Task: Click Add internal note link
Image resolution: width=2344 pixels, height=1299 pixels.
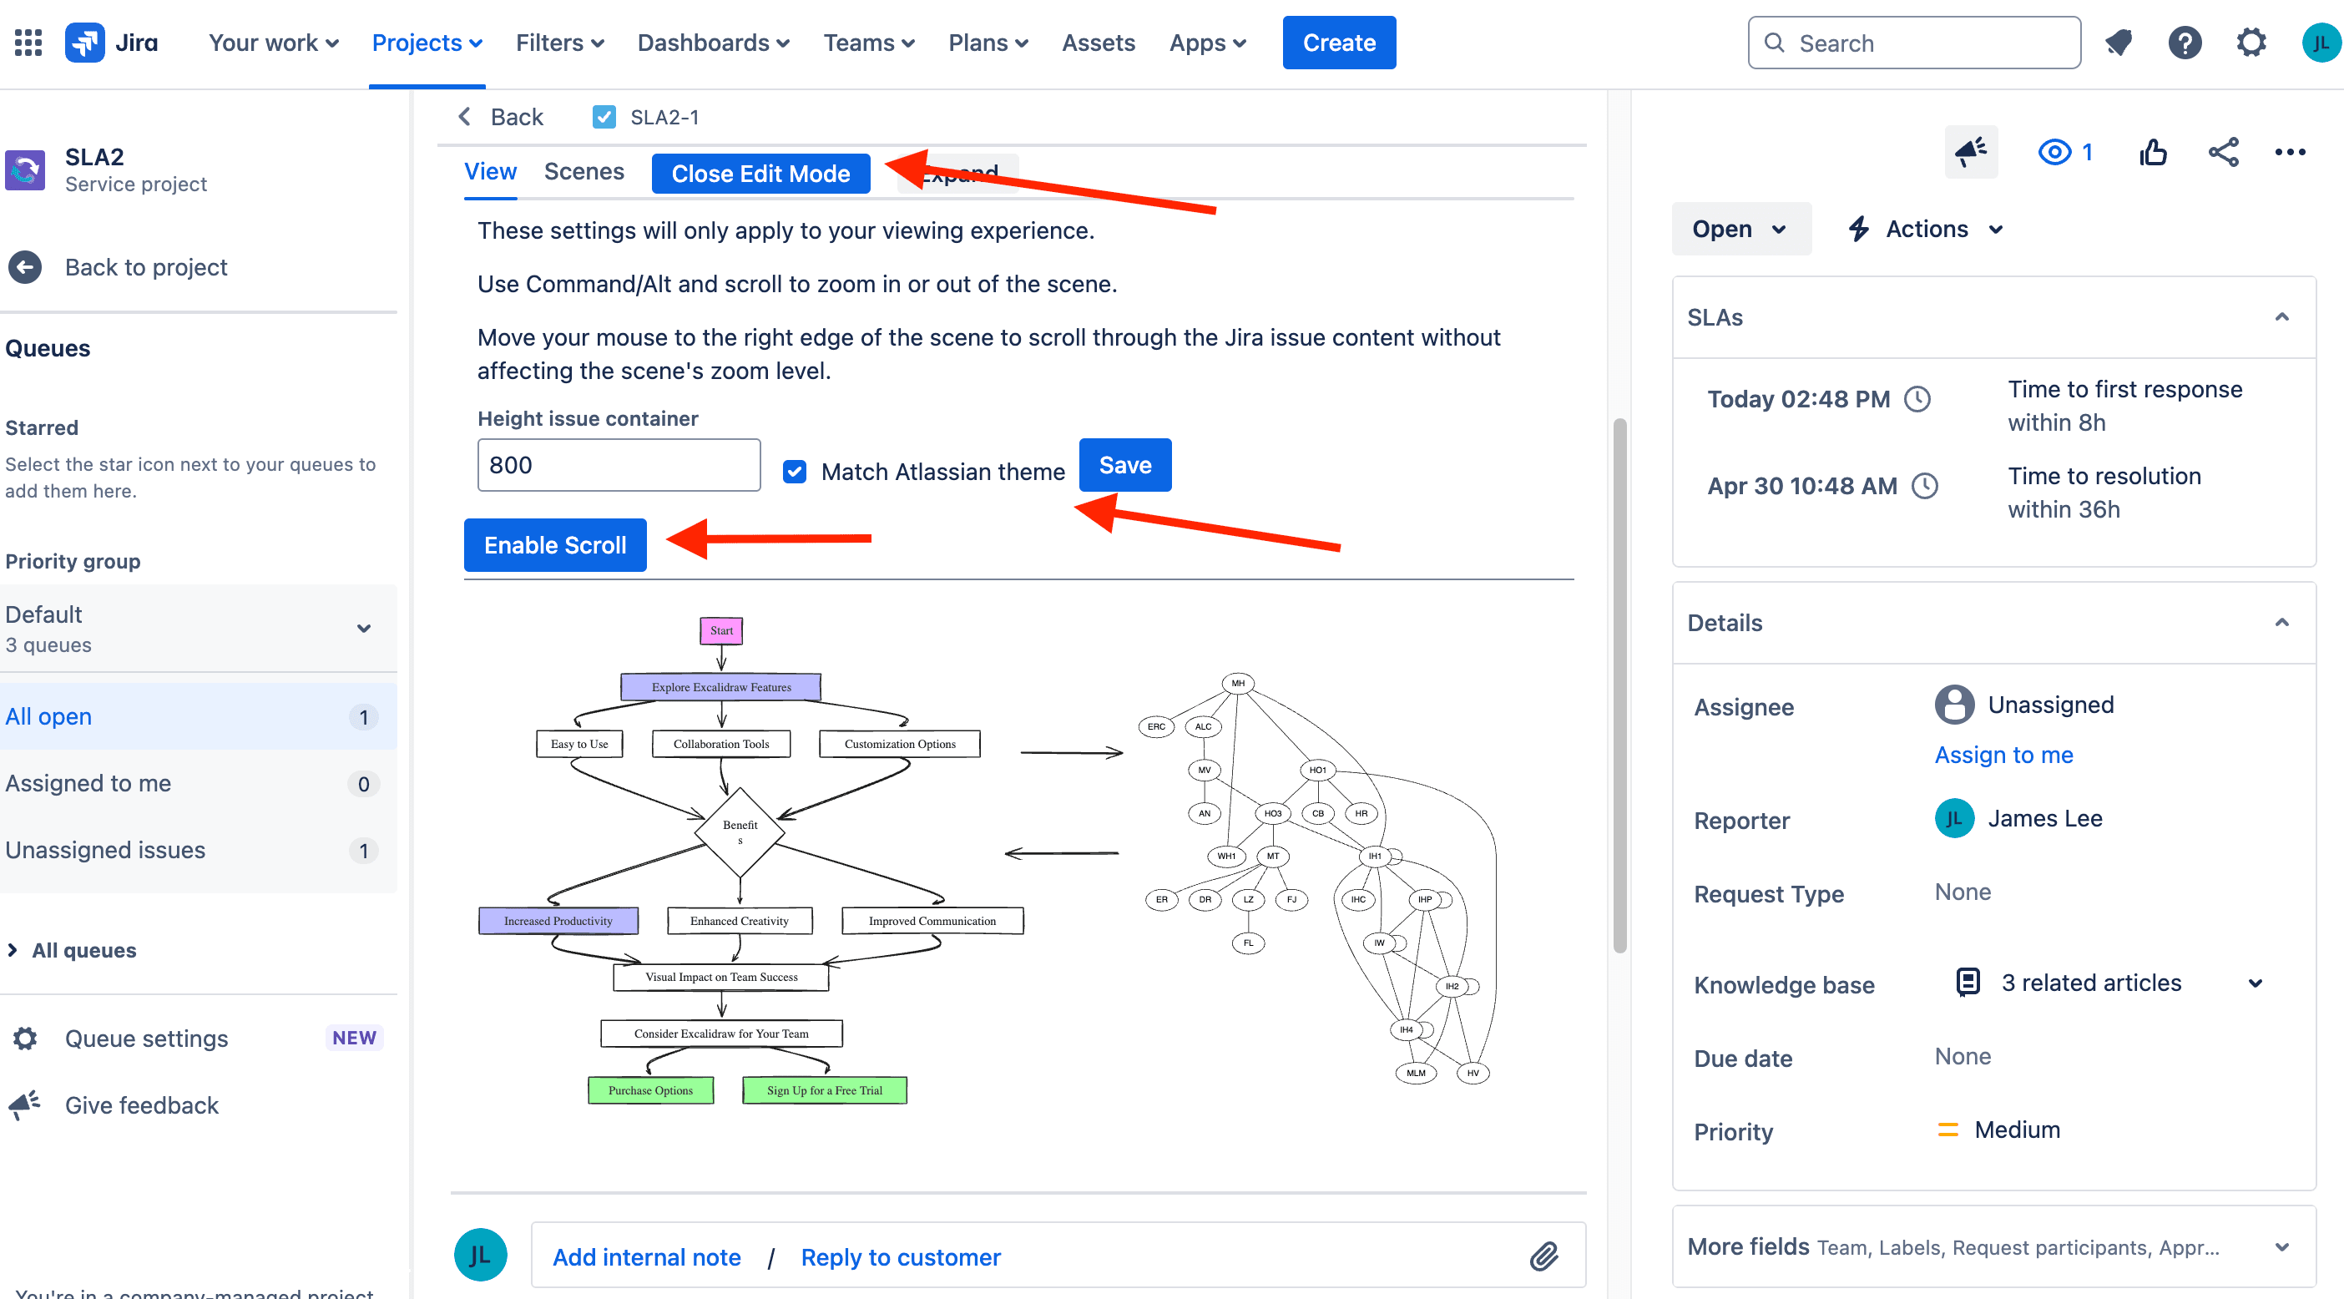Action: pyautogui.click(x=646, y=1256)
